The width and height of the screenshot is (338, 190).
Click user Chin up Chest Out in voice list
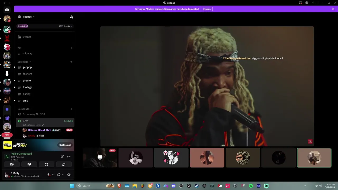pos(39,130)
